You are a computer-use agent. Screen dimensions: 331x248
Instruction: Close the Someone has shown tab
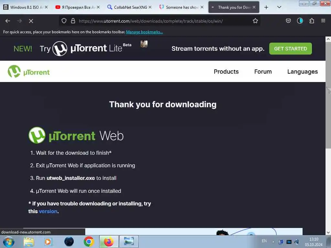coord(202,7)
